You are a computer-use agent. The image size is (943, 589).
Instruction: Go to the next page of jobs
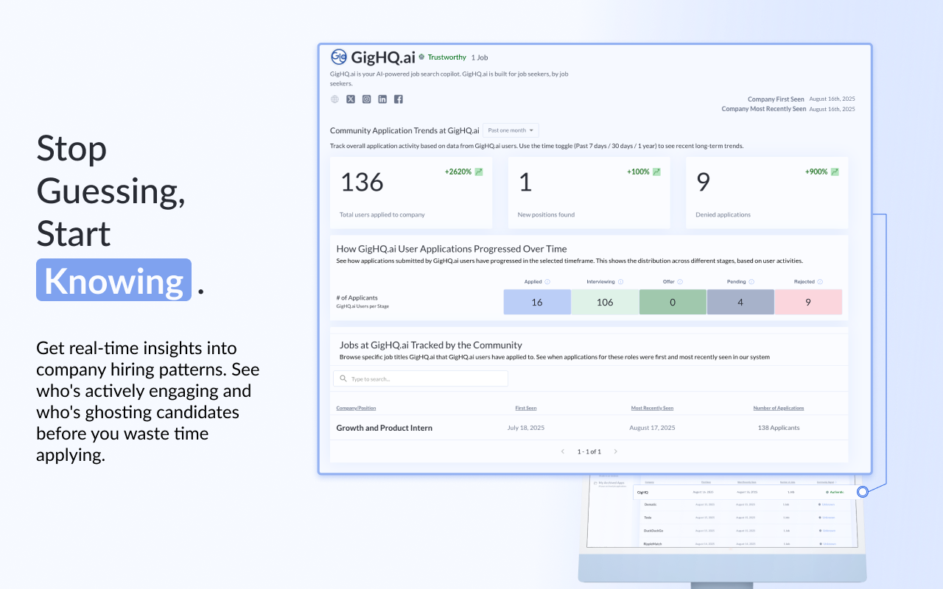(x=616, y=451)
